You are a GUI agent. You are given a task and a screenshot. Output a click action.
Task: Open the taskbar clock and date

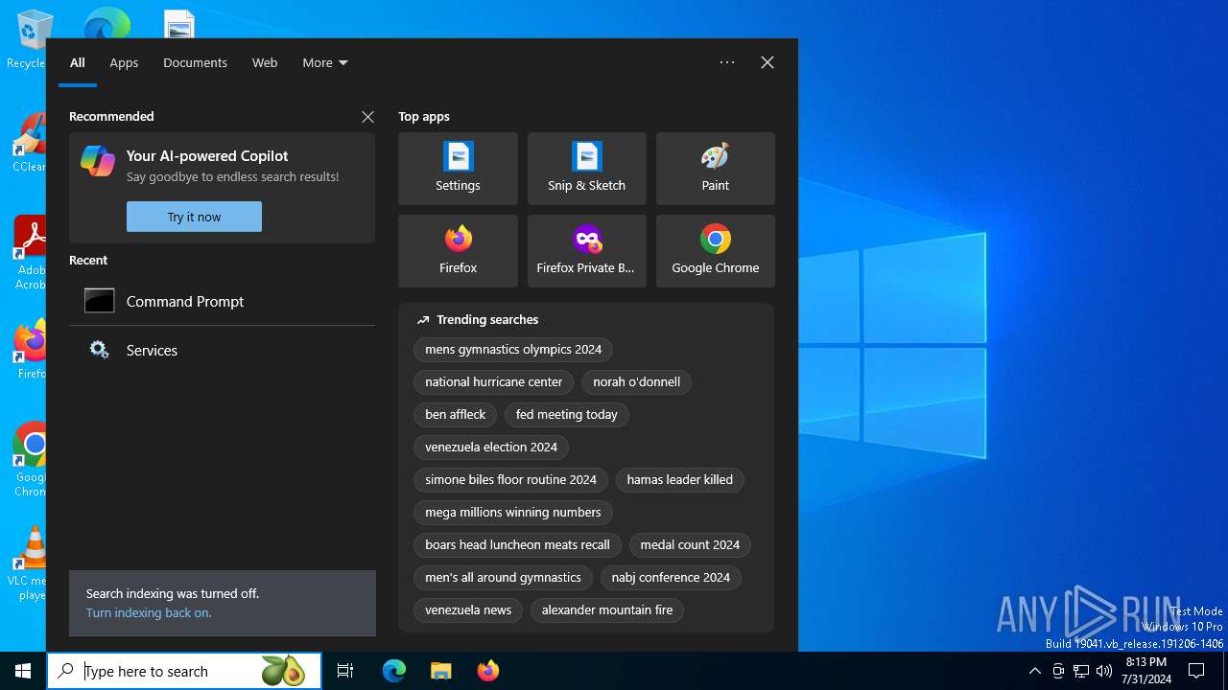click(x=1145, y=671)
